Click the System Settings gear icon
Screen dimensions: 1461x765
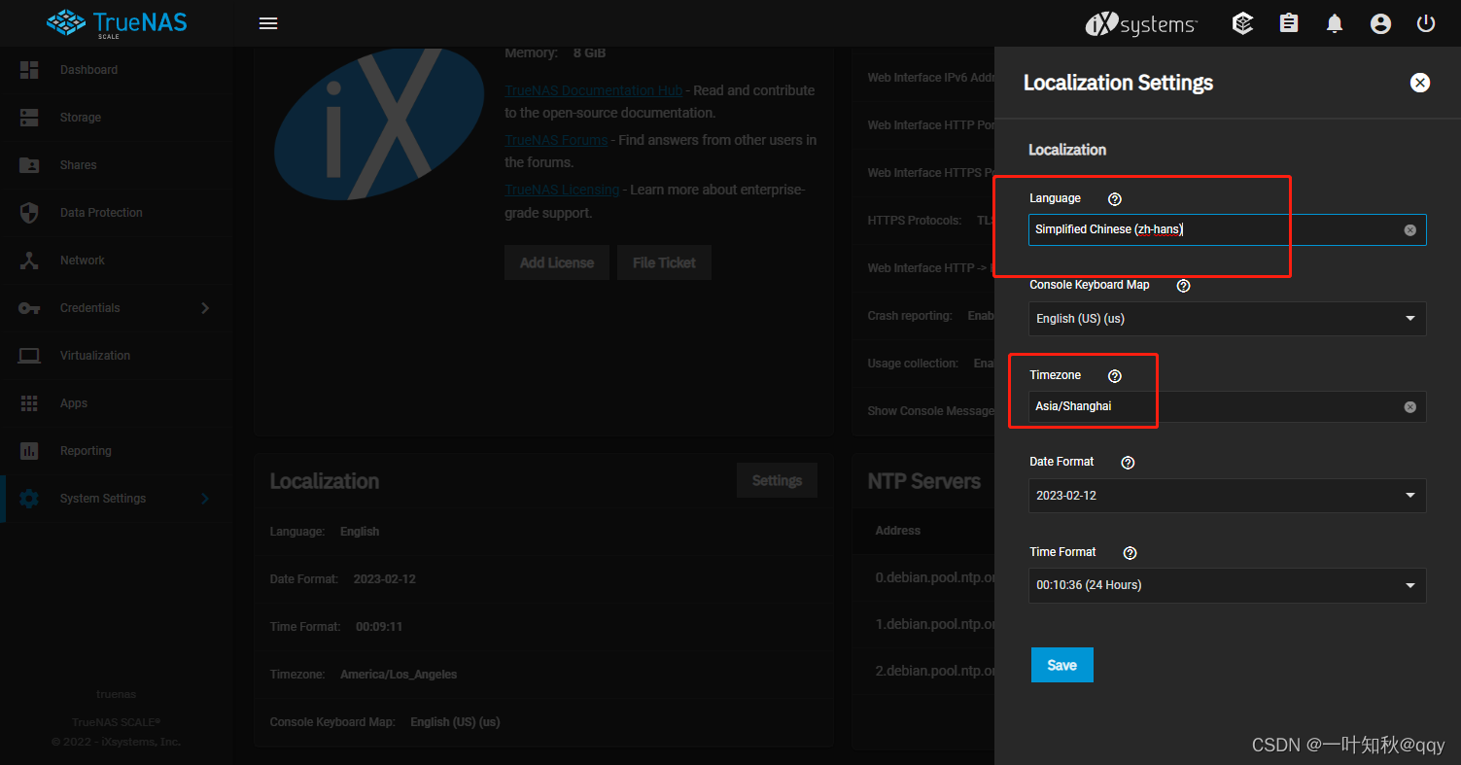click(x=29, y=499)
